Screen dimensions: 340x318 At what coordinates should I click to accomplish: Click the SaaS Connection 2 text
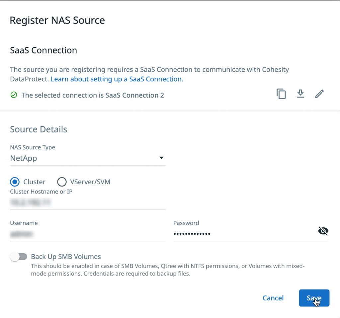[x=134, y=95]
